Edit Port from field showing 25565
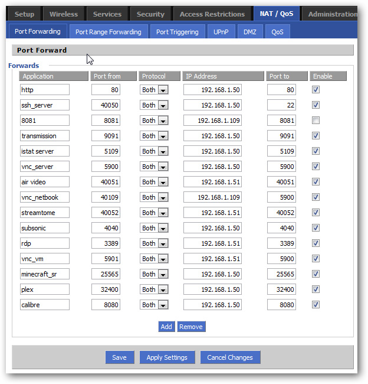 [106, 274]
